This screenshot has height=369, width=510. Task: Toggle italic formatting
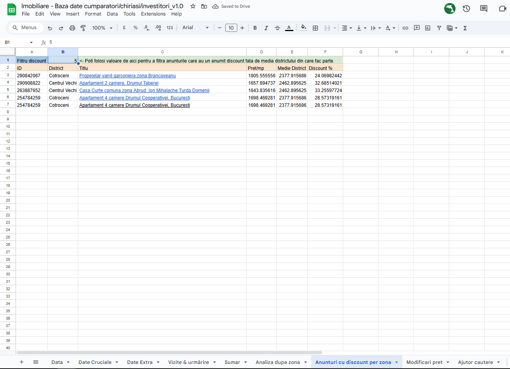pos(266,28)
